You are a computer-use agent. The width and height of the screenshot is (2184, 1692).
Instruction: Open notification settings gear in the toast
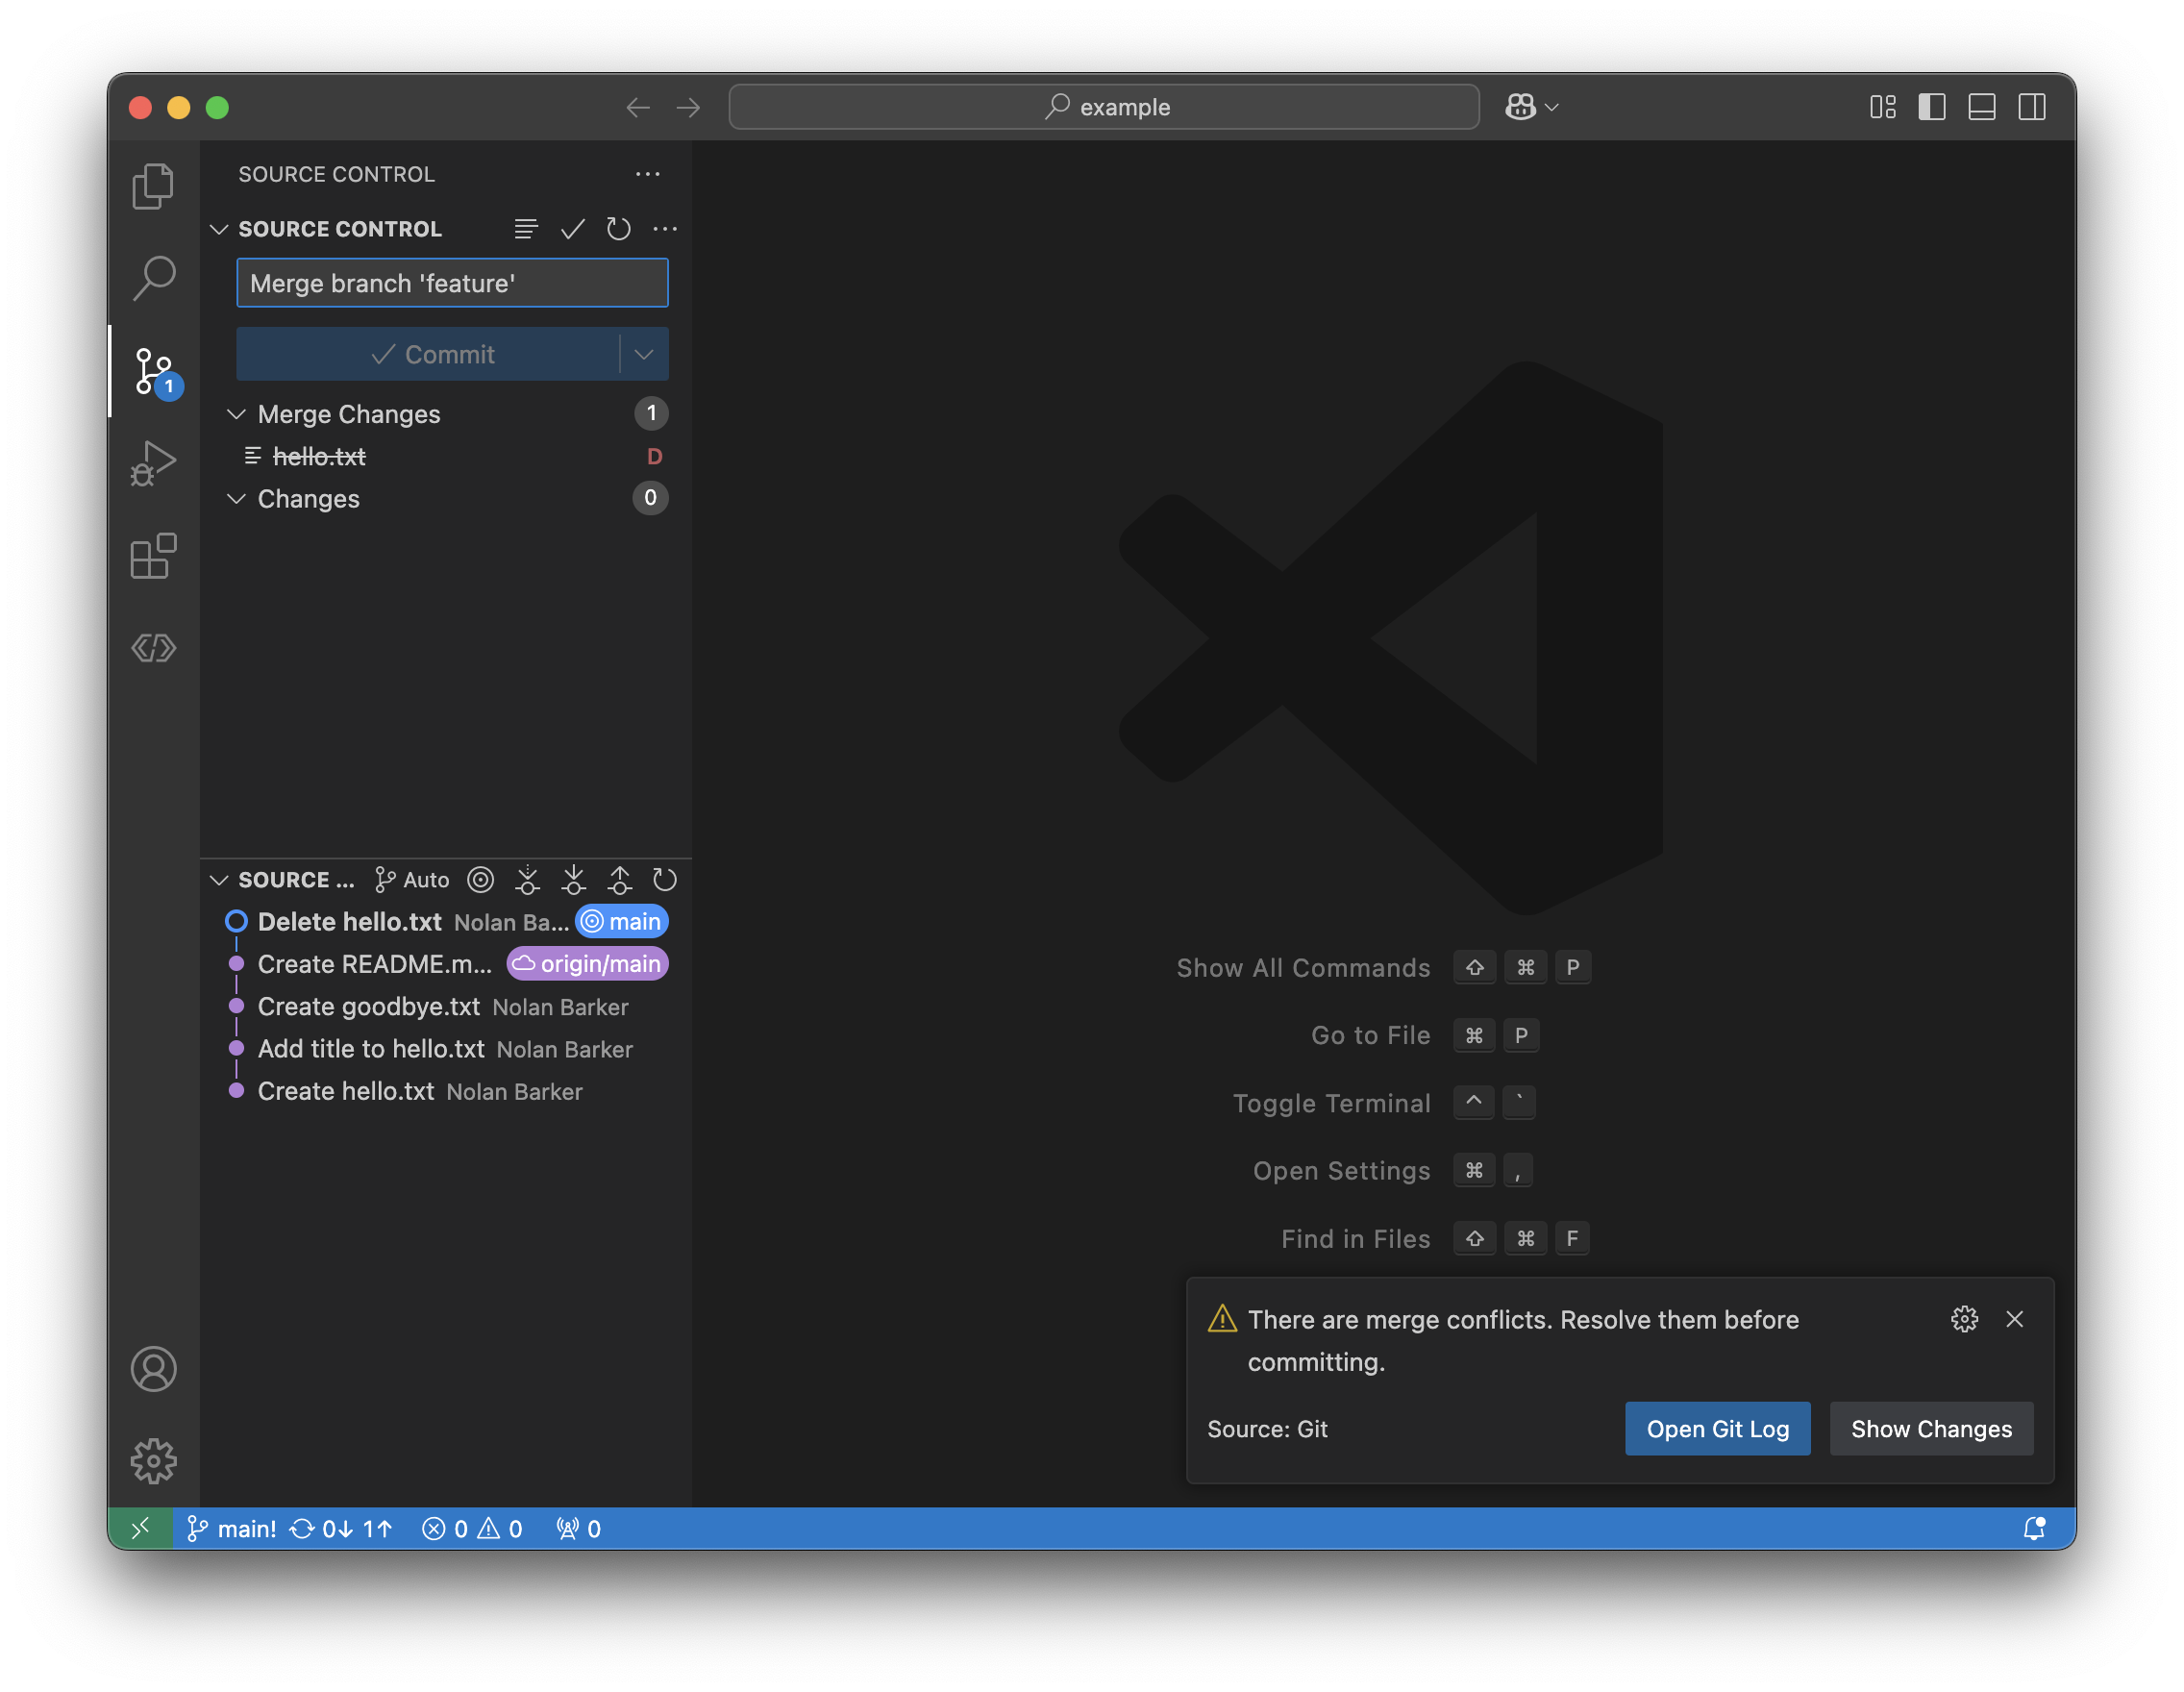pyautogui.click(x=1964, y=1319)
